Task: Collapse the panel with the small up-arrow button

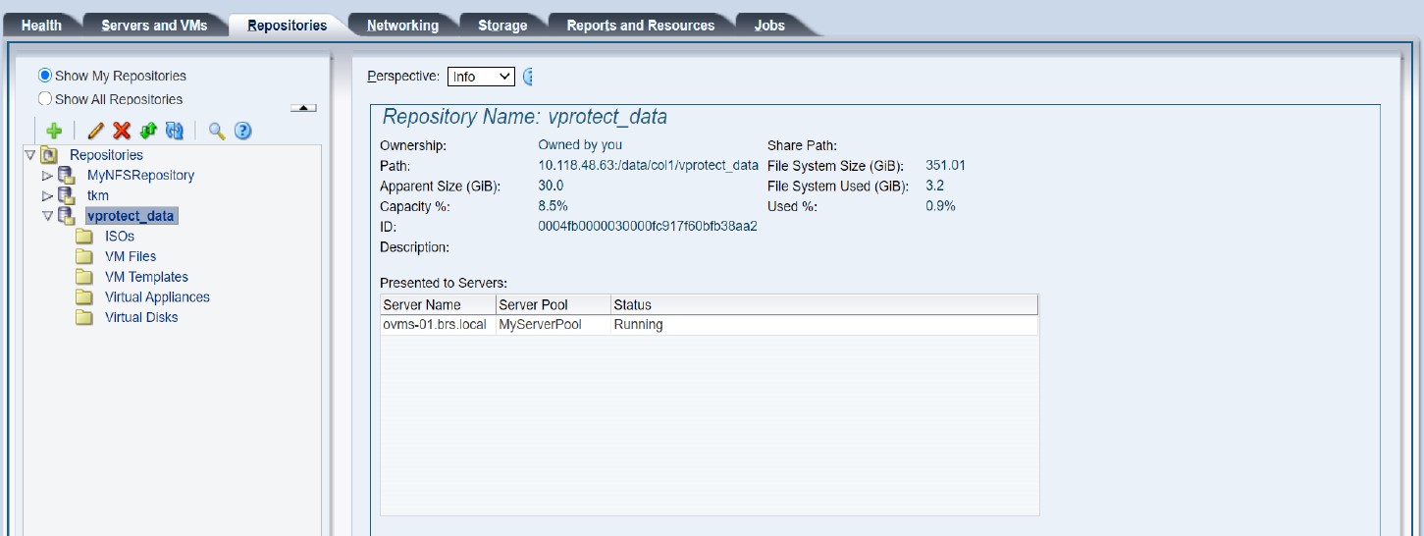Action: tap(304, 108)
